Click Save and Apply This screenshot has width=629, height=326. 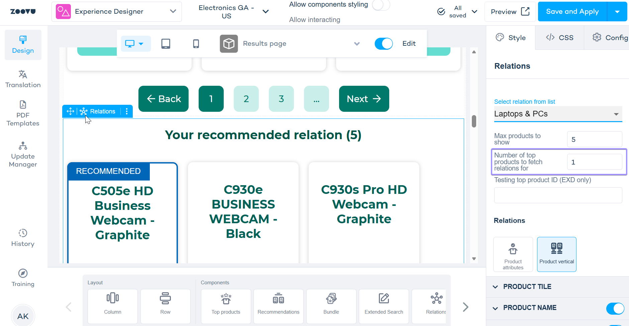tap(572, 12)
